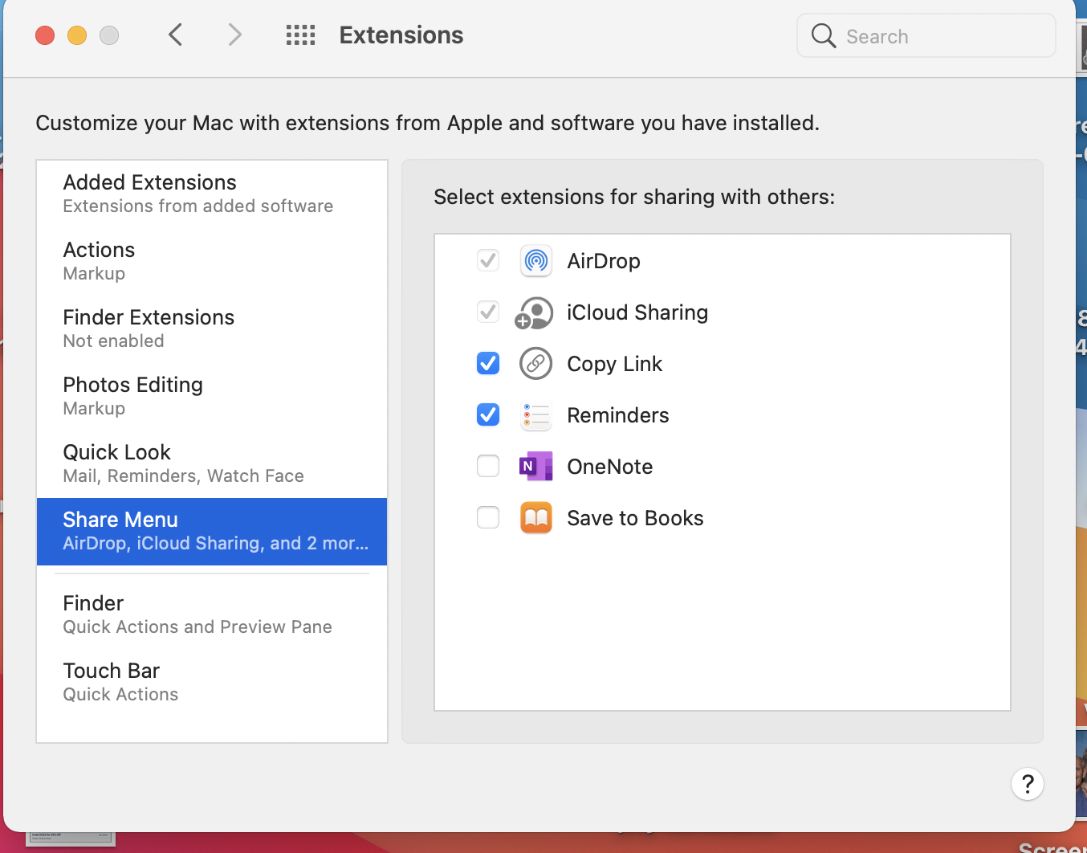Toggle the iCloud Sharing checkbox
1087x853 pixels.
click(488, 312)
